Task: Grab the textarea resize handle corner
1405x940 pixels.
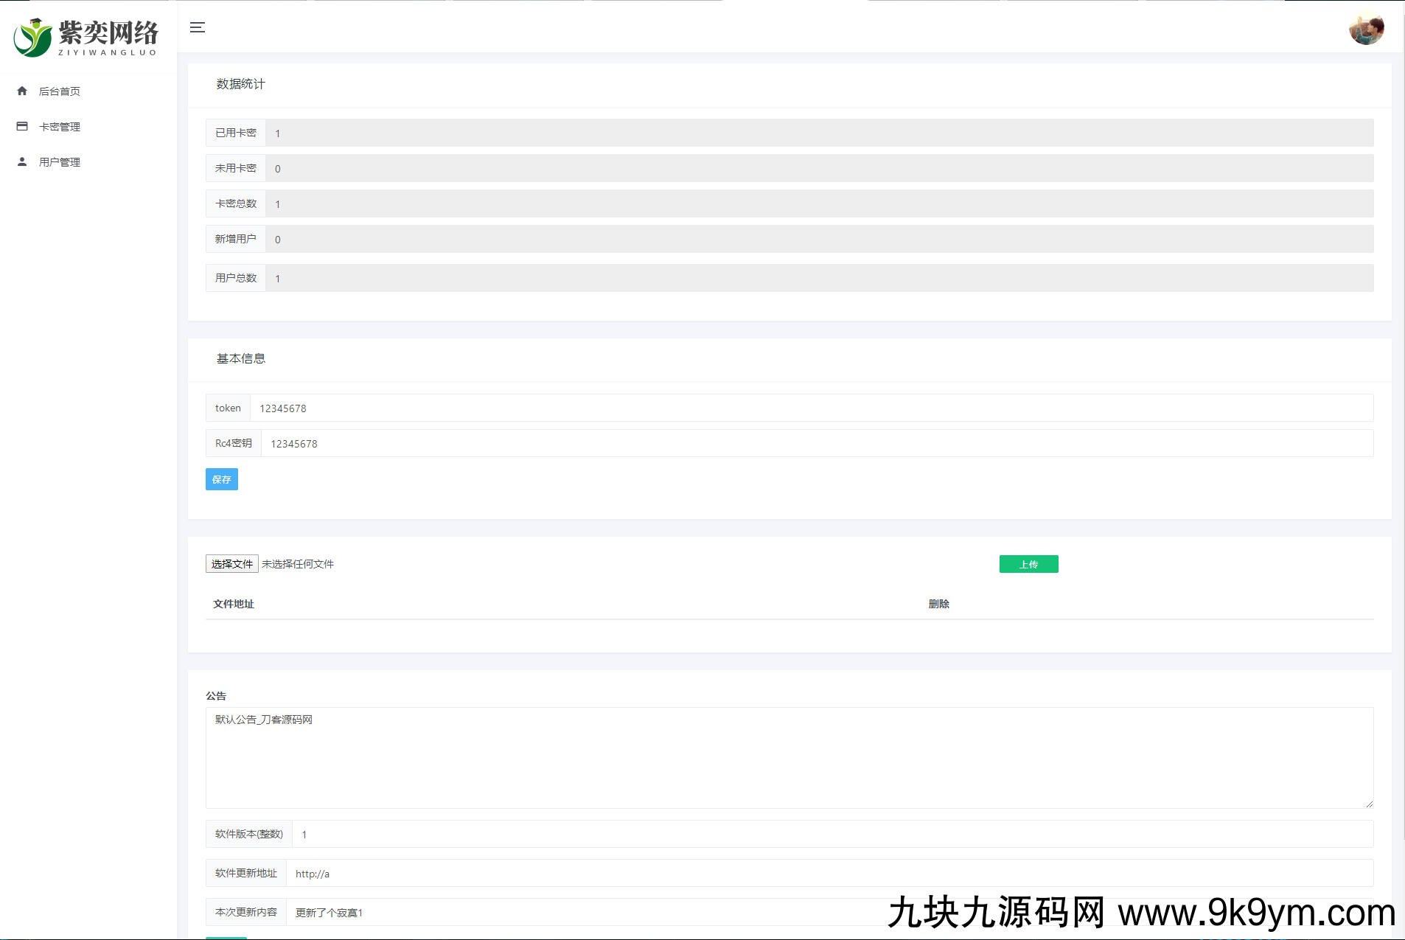Action: click(1369, 804)
